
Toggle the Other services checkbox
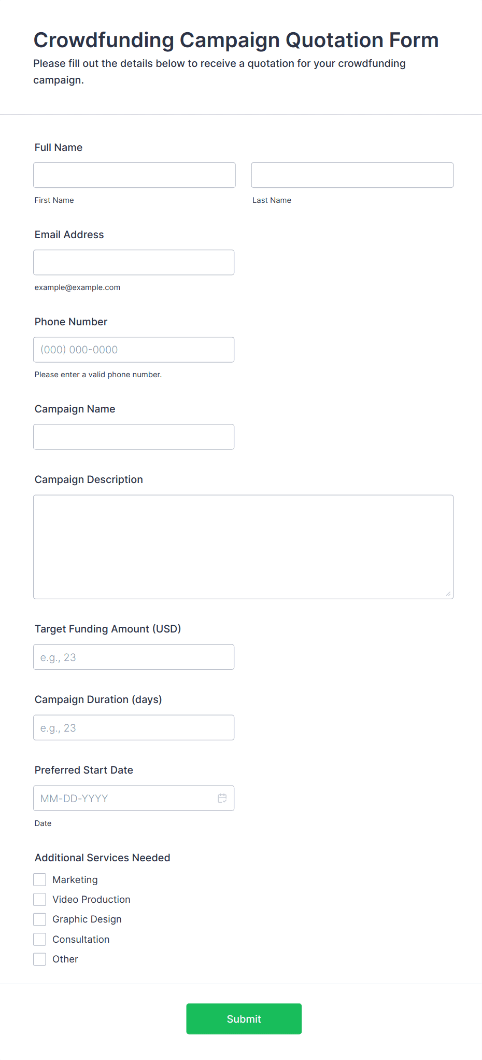coord(40,959)
